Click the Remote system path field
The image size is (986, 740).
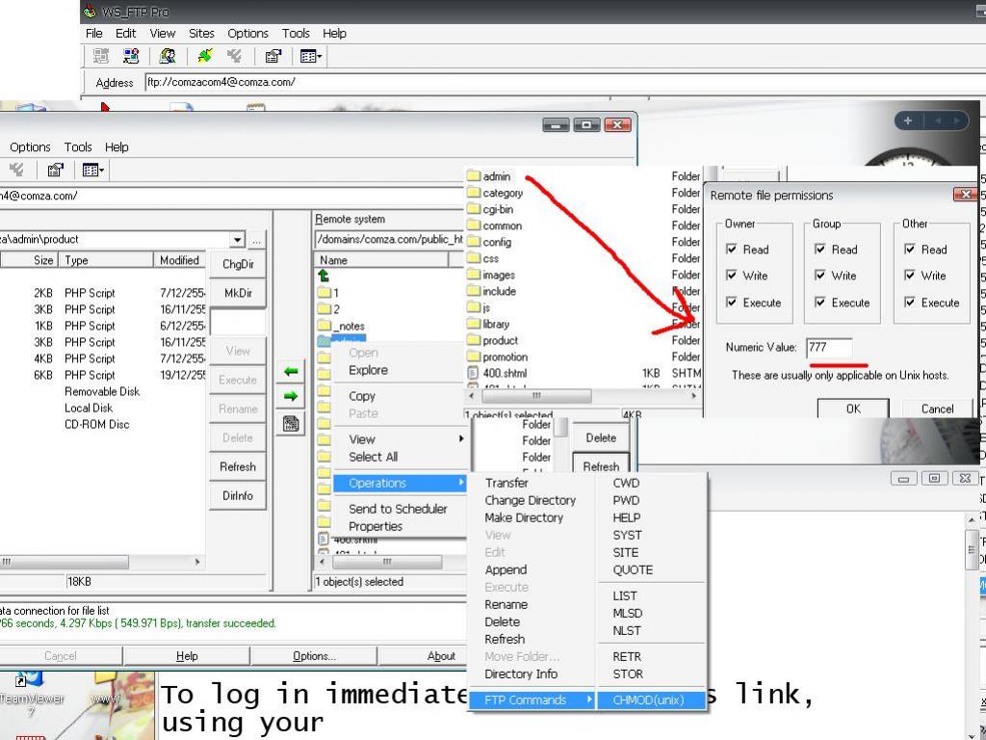(x=390, y=239)
